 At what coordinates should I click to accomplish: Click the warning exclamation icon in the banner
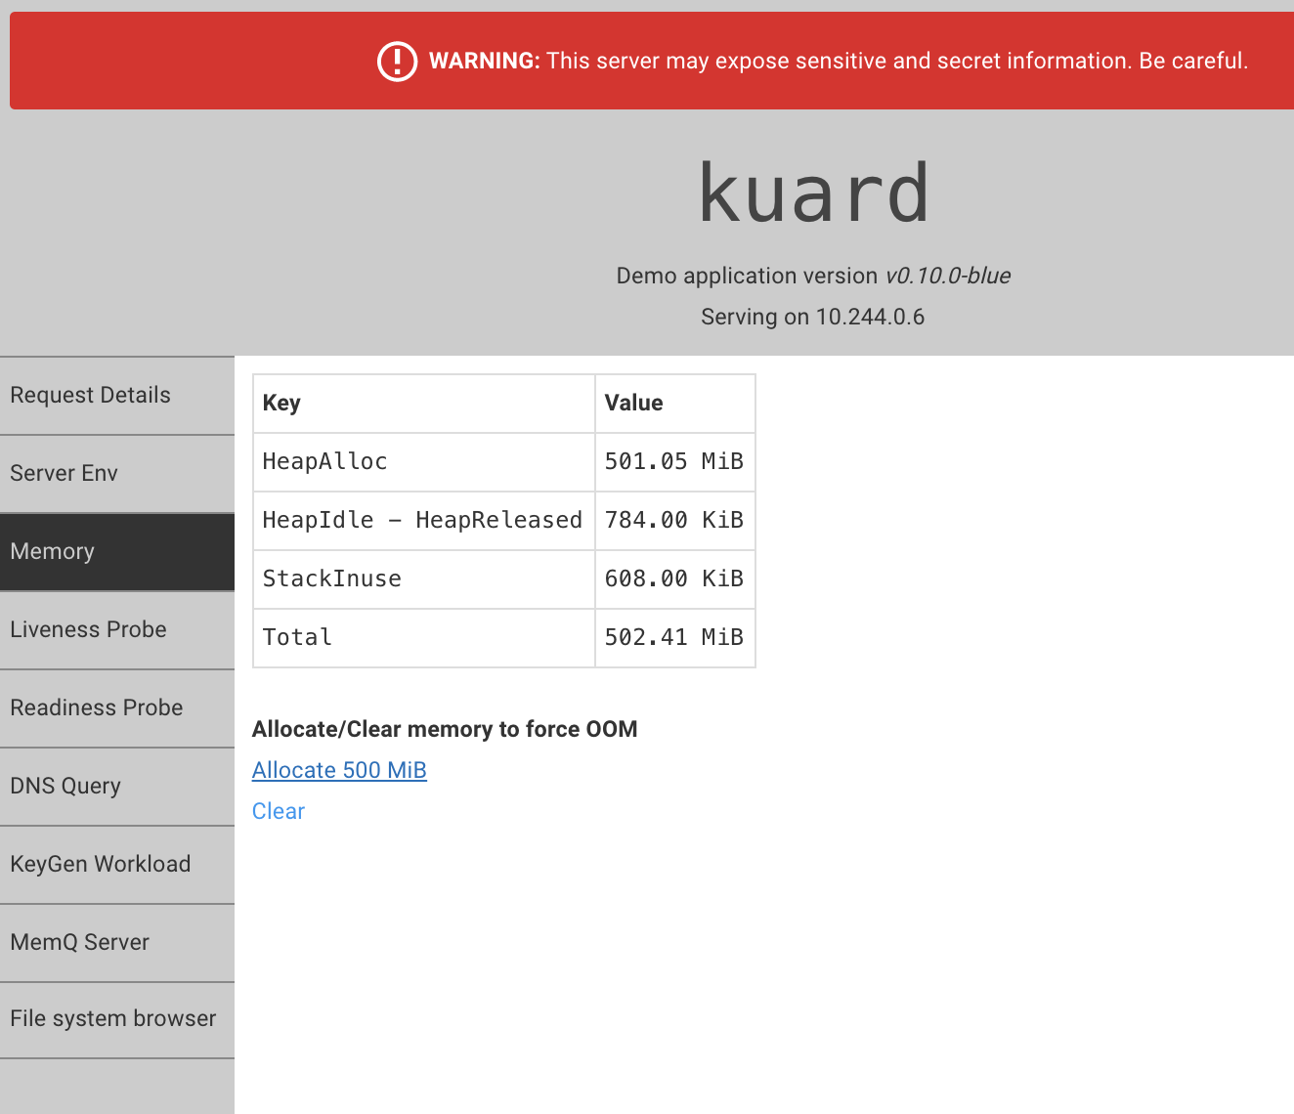pyautogui.click(x=397, y=61)
